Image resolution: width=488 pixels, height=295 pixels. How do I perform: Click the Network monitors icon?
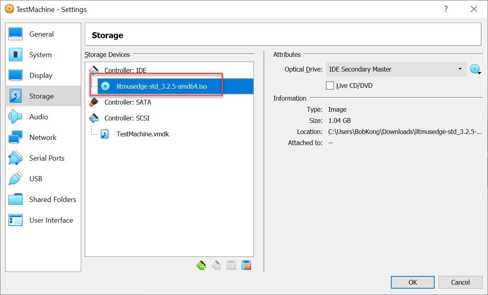(x=16, y=138)
